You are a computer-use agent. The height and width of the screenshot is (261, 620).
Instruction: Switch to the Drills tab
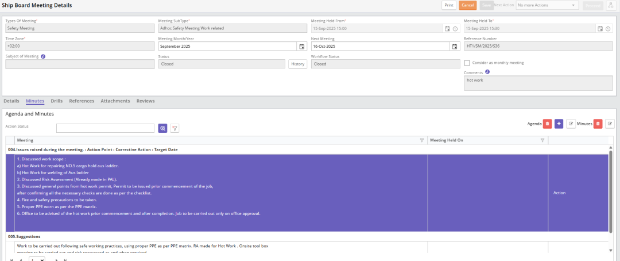56,101
